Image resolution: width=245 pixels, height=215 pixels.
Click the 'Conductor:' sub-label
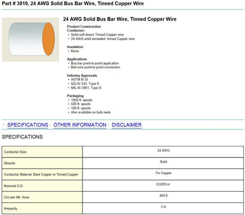[76, 30]
